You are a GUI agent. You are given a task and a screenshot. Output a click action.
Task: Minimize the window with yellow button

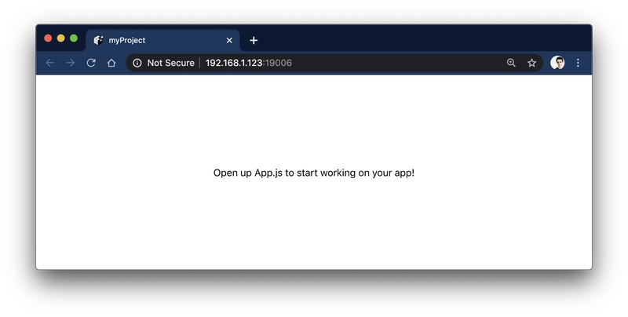pyautogui.click(x=61, y=38)
